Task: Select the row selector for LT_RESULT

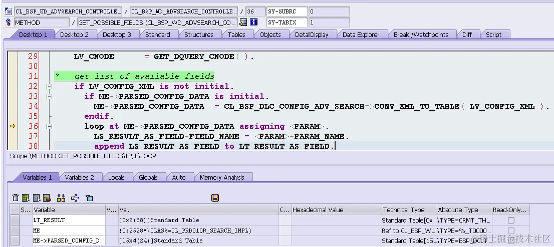Action: point(15,220)
